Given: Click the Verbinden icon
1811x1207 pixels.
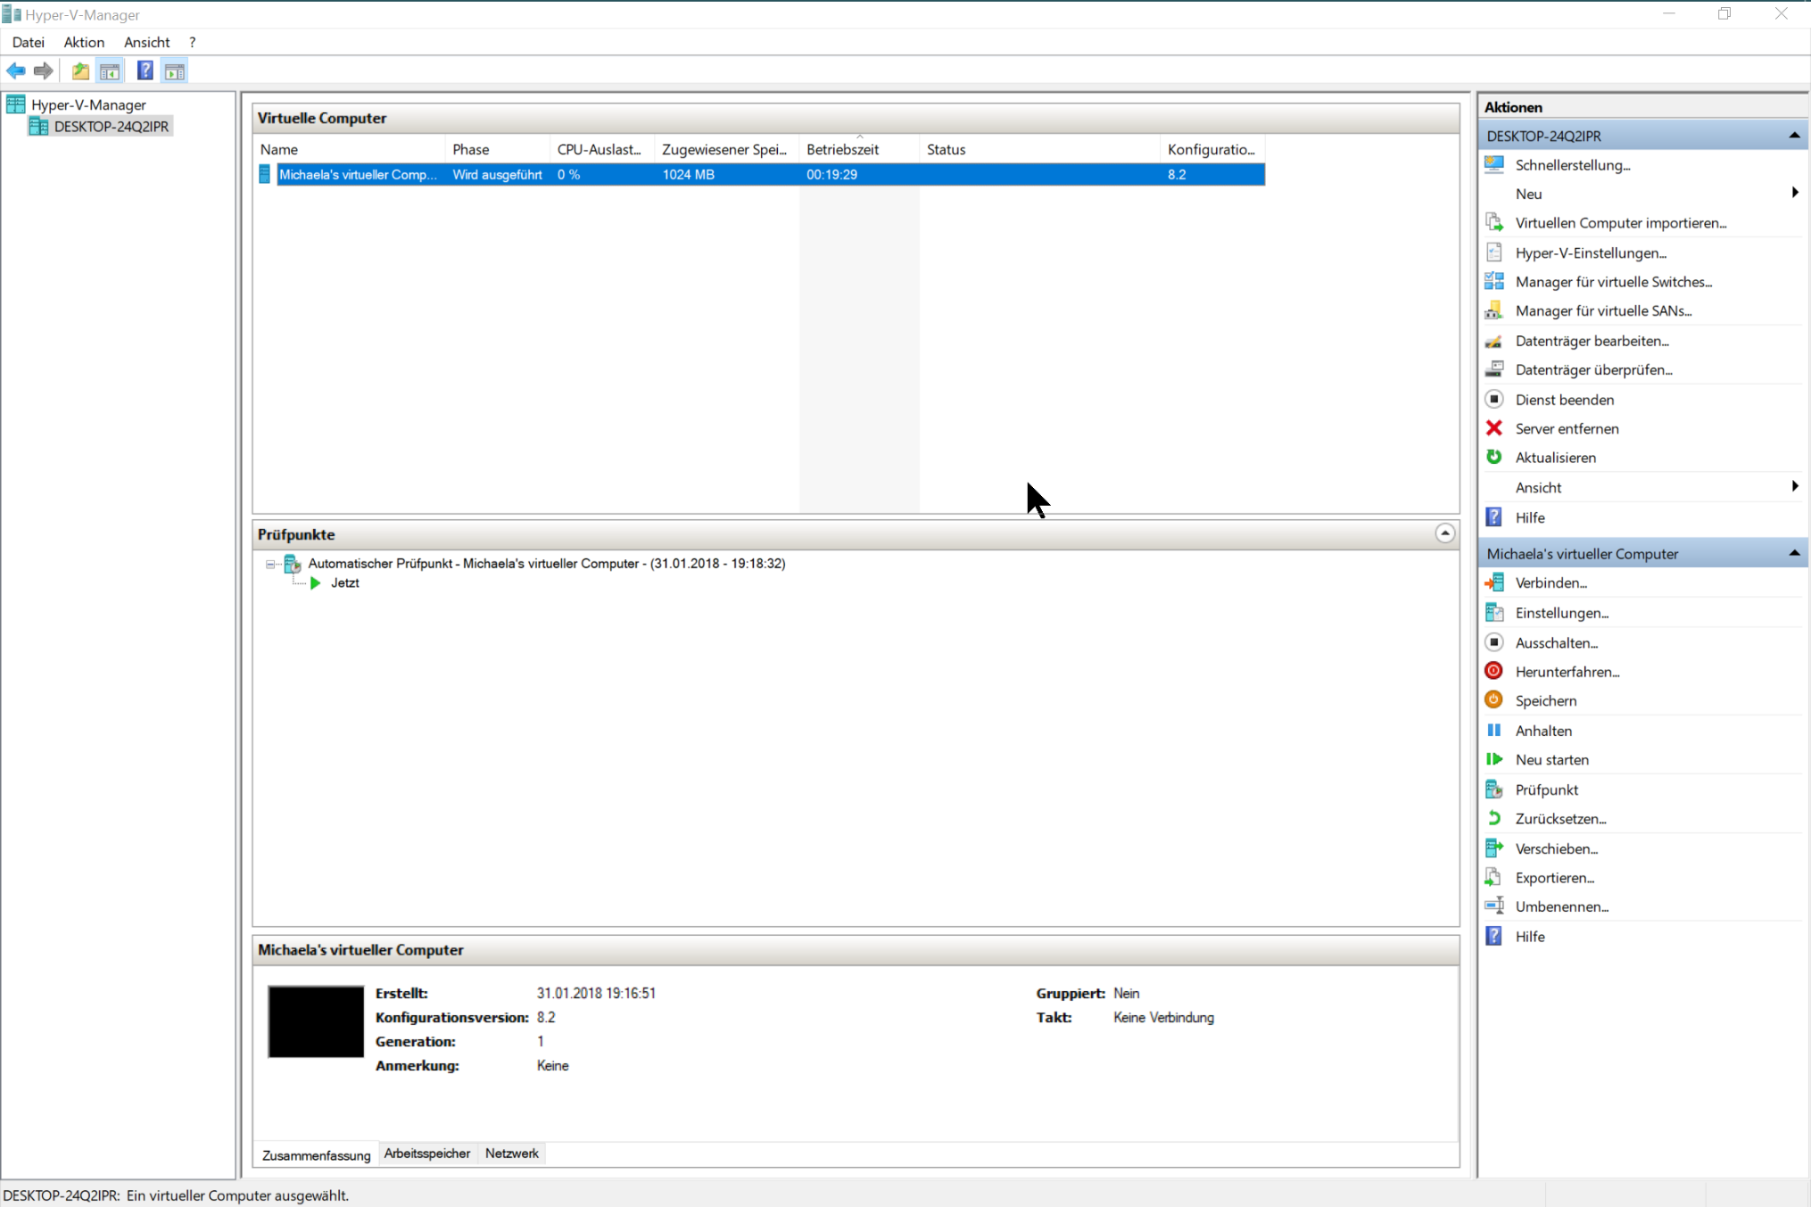Looking at the screenshot, I should click(1494, 583).
